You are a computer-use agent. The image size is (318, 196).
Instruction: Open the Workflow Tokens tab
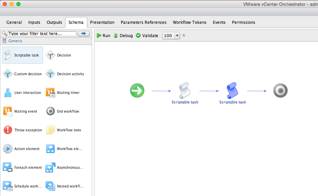point(189,22)
